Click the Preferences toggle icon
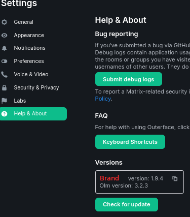The height and width of the screenshot is (217, 190). pos(4,61)
